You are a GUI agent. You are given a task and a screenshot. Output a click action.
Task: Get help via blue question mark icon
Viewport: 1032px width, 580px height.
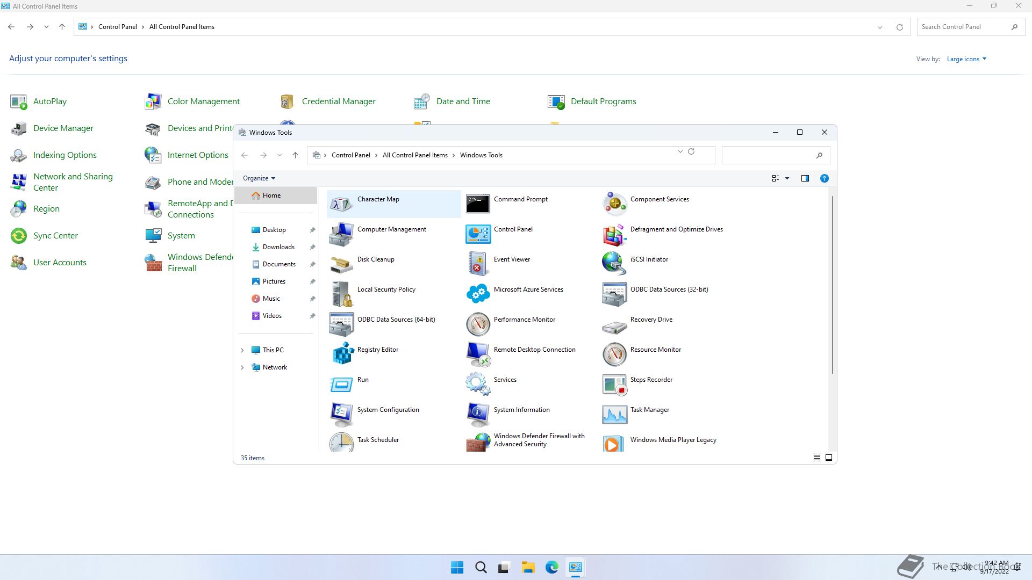(824, 178)
